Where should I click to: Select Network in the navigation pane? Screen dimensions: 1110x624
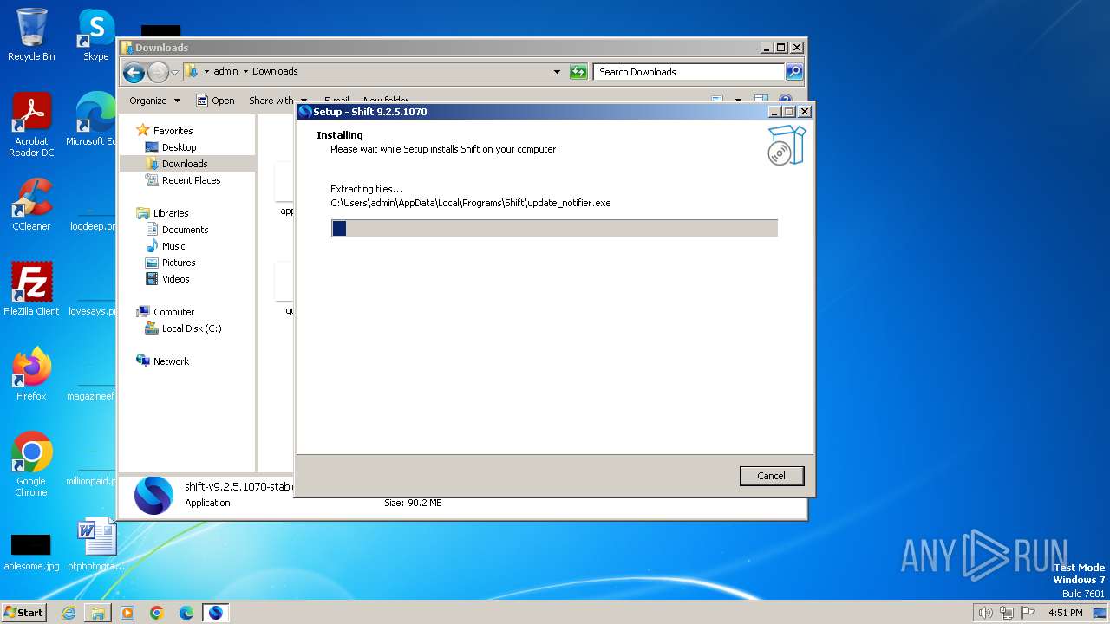pyautogui.click(x=171, y=361)
